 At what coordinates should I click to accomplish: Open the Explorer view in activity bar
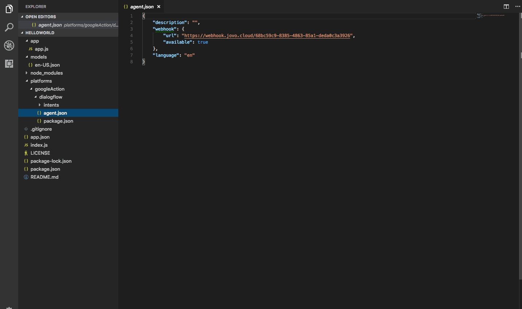[x=9, y=9]
